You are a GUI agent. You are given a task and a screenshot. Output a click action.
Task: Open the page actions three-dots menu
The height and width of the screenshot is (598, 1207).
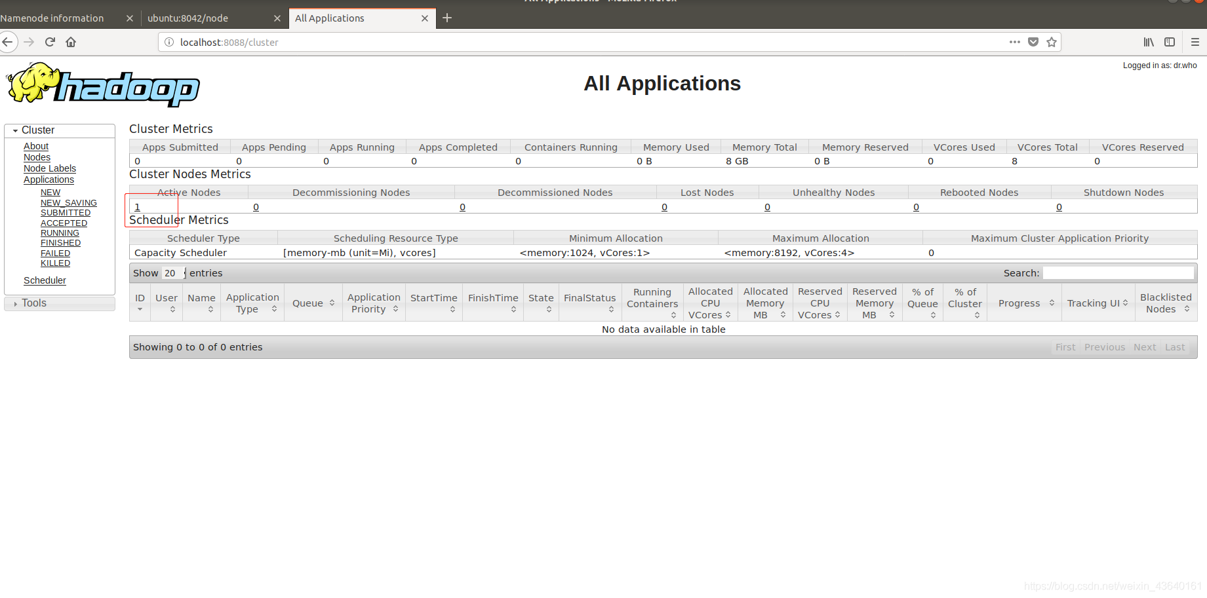coord(1015,42)
